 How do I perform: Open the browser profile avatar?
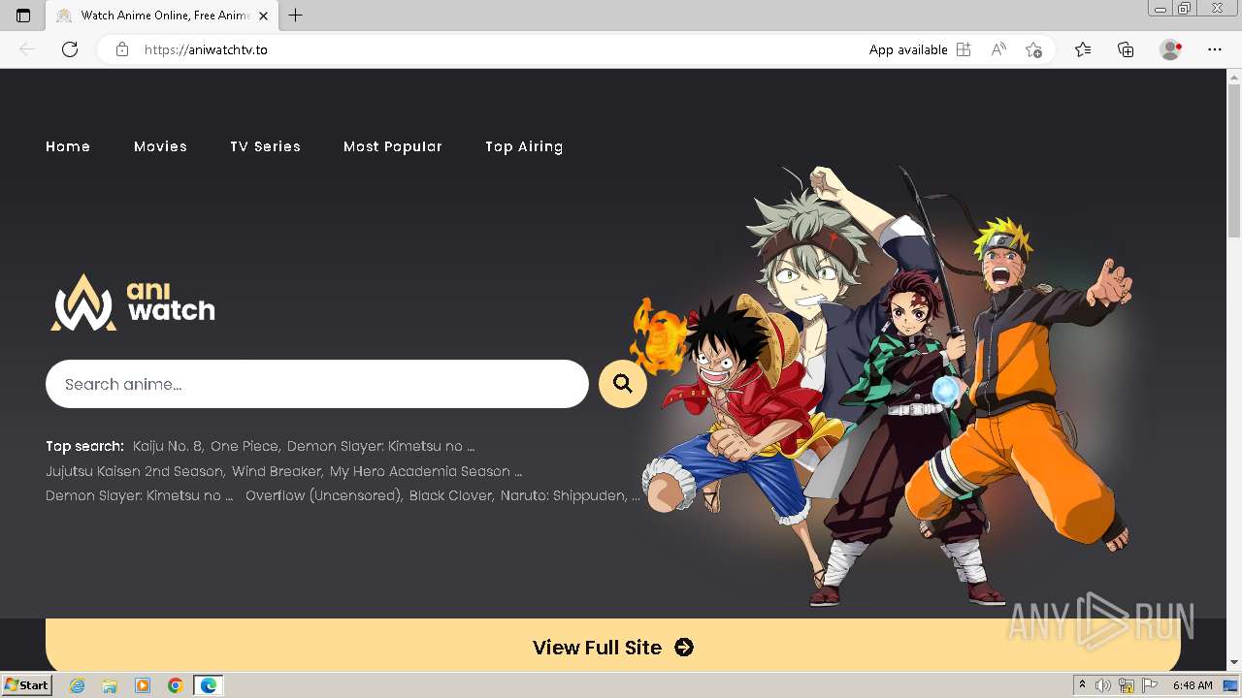coord(1171,49)
